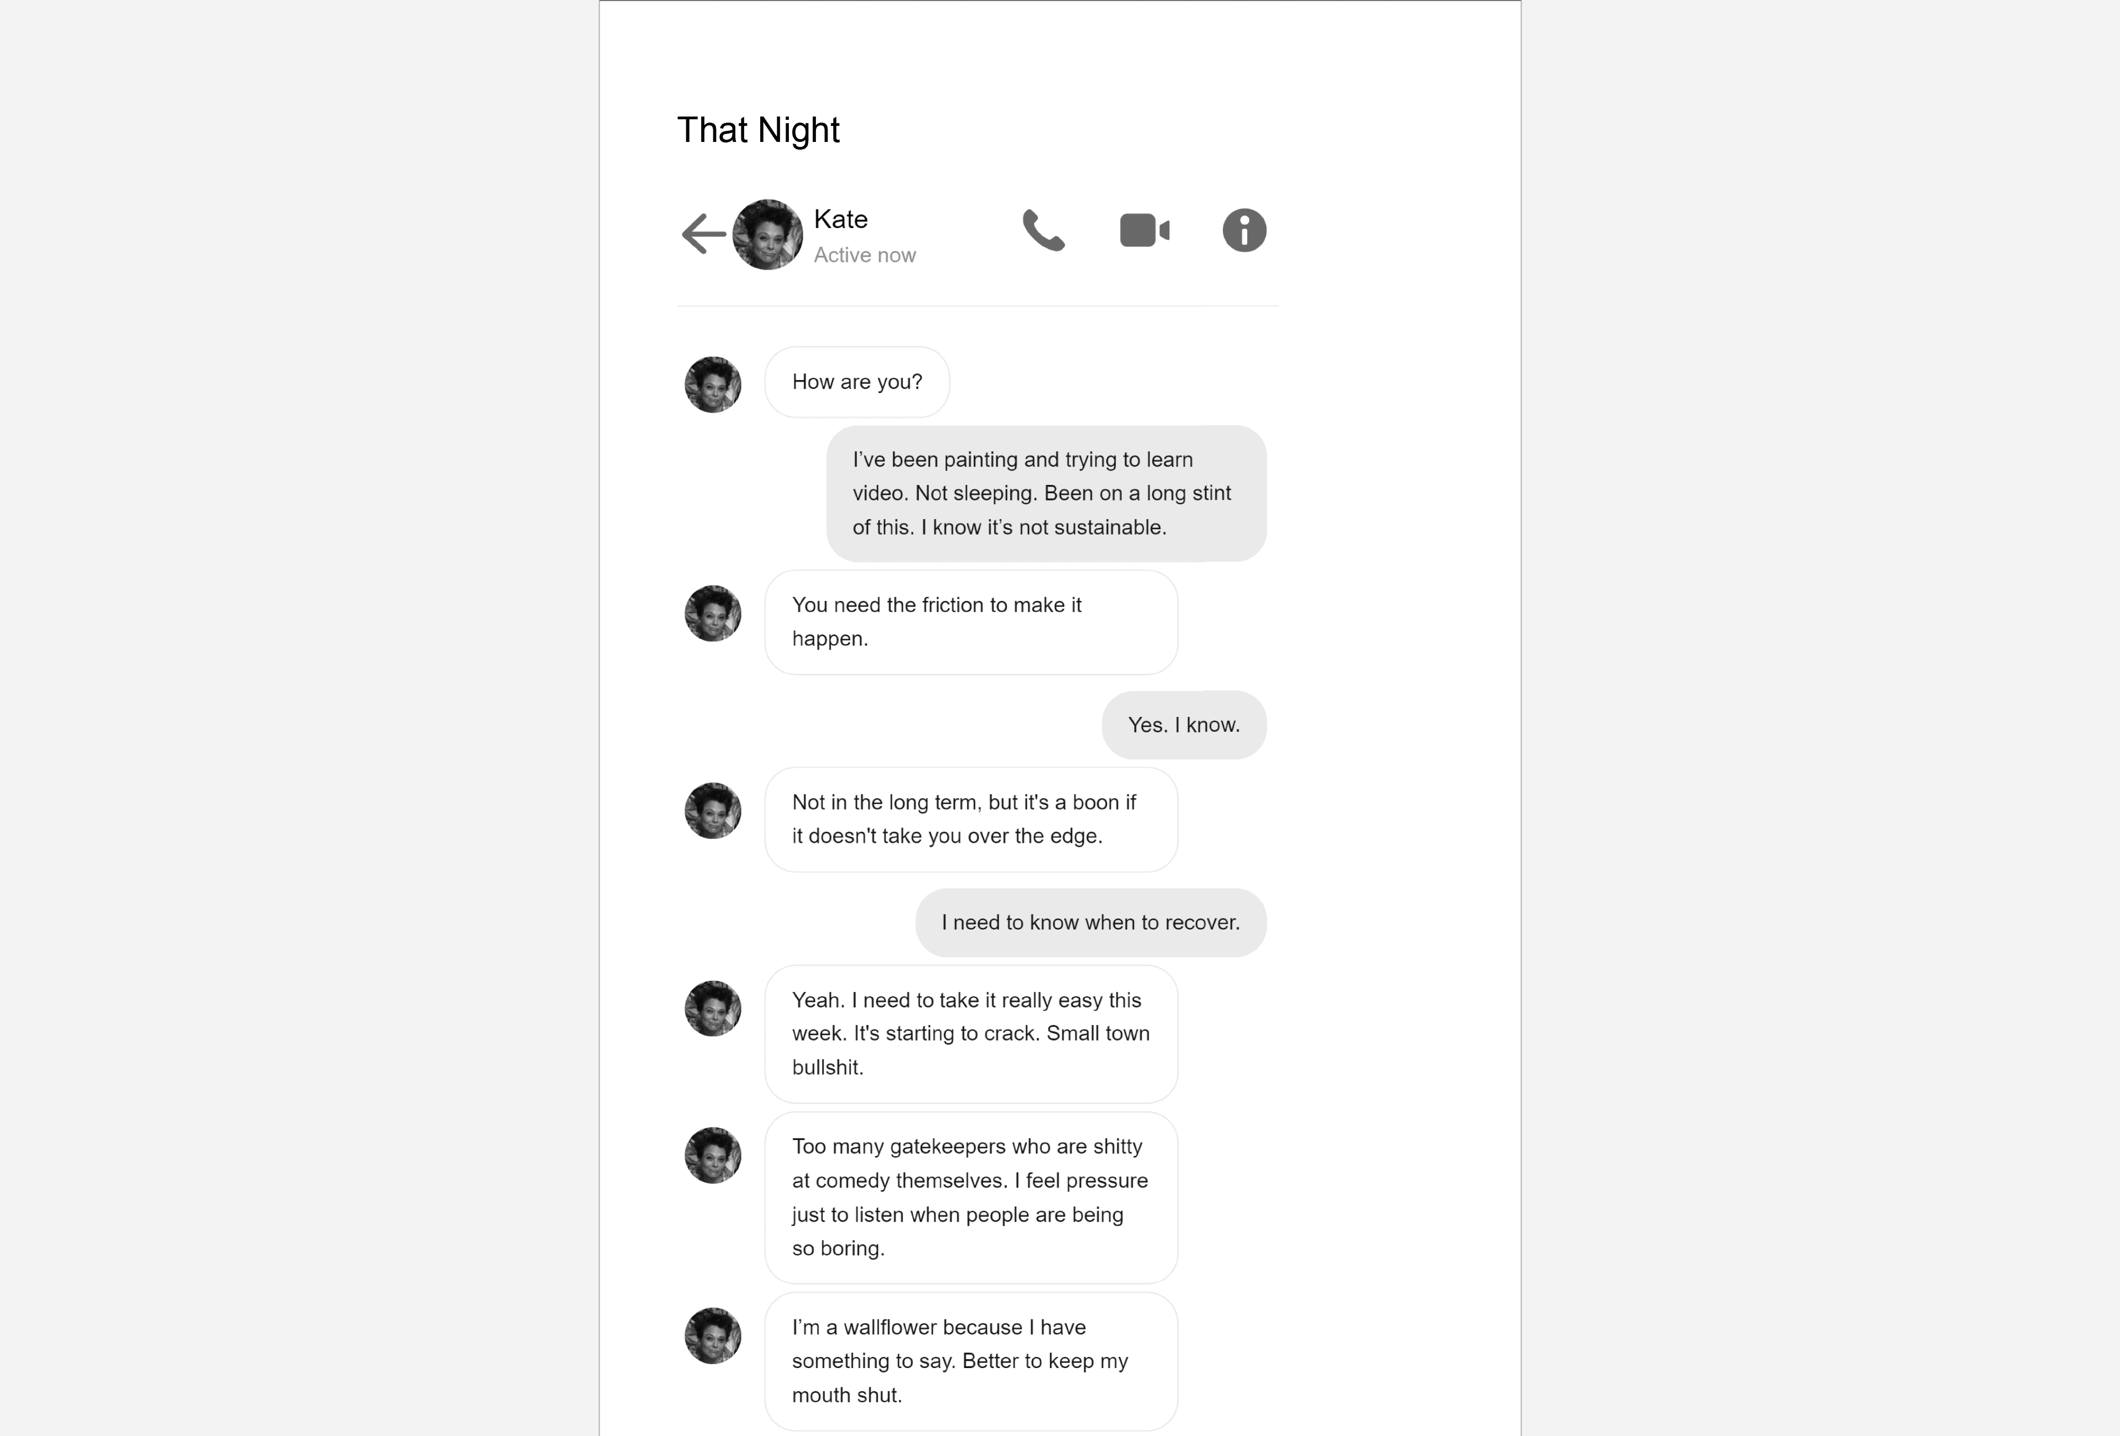2120x1436 pixels.
Task: Select the "You need the friction" bubble
Action: coord(971,622)
